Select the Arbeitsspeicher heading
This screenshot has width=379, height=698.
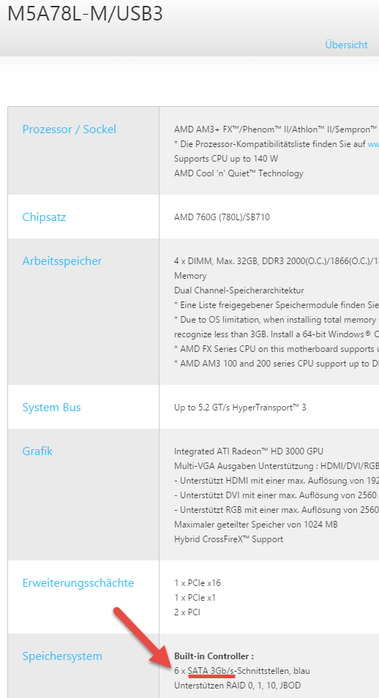[x=62, y=261]
